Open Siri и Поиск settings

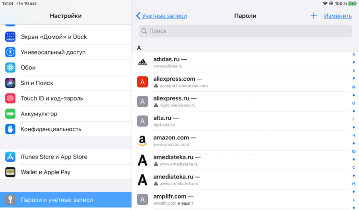(66, 83)
